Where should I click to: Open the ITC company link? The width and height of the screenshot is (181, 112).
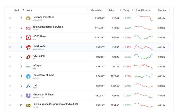[x=35, y=85]
